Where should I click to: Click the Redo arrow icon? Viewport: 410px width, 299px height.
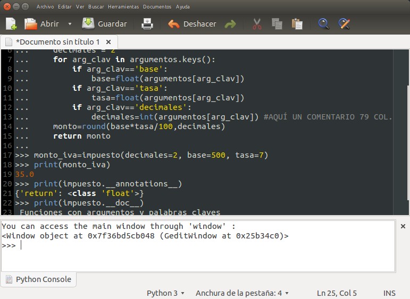[230, 24]
